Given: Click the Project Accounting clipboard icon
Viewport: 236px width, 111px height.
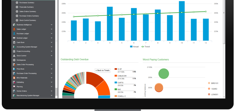Looking at the screenshot, I should point(14,51).
